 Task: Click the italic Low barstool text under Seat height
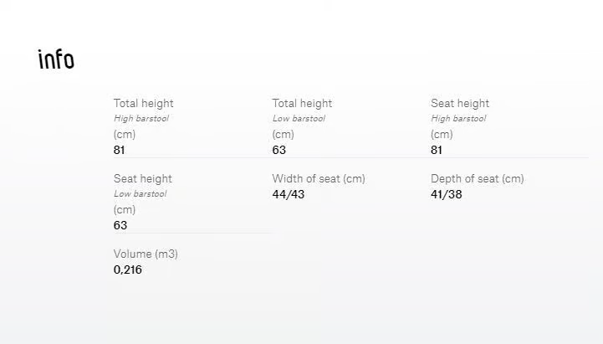[140, 194]
